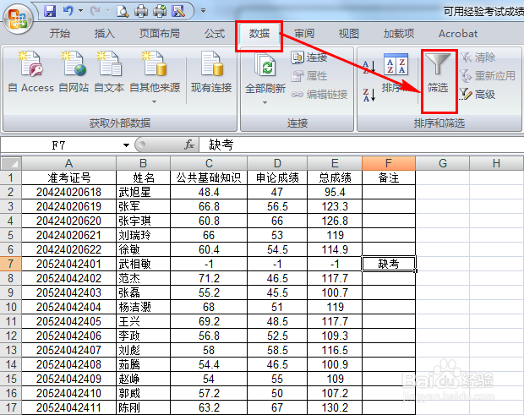The height and width of the screenshot is (415, 524).
Task: Click 清除 filter button
Action: (x=478, y=57)
